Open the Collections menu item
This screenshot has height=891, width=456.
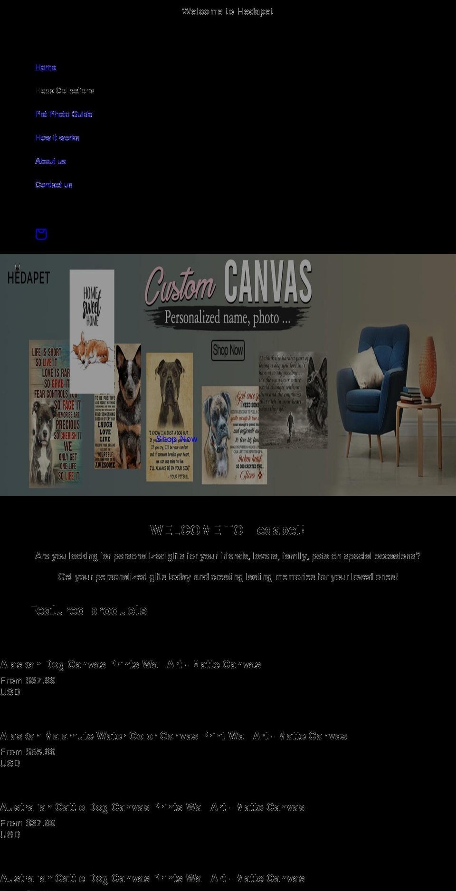tap(65, 90)
